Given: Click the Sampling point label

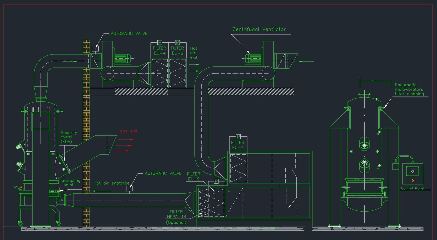Looking at the screenshot, I should 70,183.
